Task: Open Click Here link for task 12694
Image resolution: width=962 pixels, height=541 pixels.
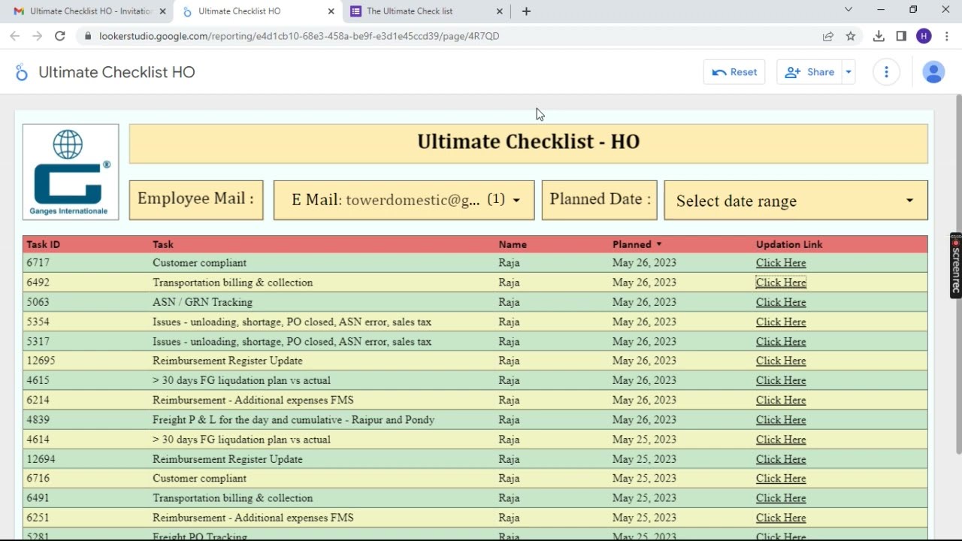Action: click(781, 459)
